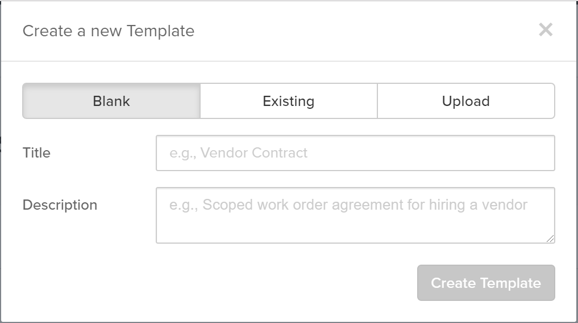Open the Upload tab
The image size is (578, 323).
click(466, 101)
